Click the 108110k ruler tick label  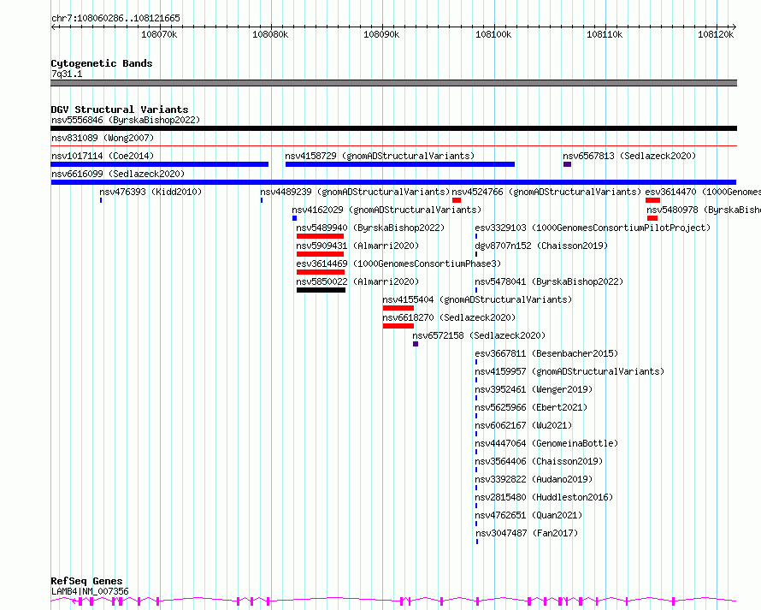(x=605, y=34)
